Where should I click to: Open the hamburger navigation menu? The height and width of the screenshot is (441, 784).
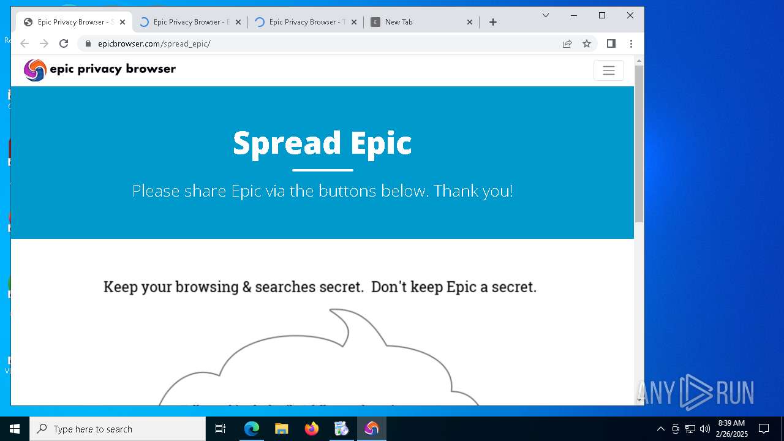point(609,70)
